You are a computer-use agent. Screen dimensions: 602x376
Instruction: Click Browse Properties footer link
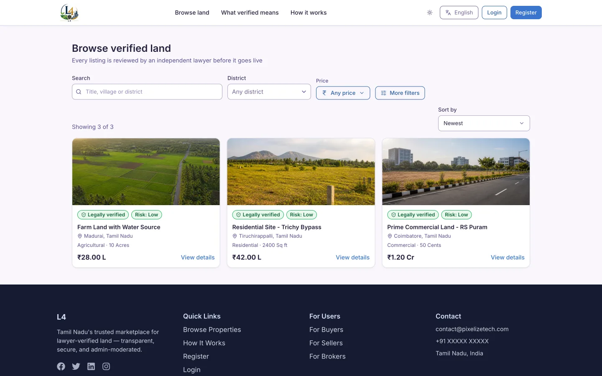point(212,330)
